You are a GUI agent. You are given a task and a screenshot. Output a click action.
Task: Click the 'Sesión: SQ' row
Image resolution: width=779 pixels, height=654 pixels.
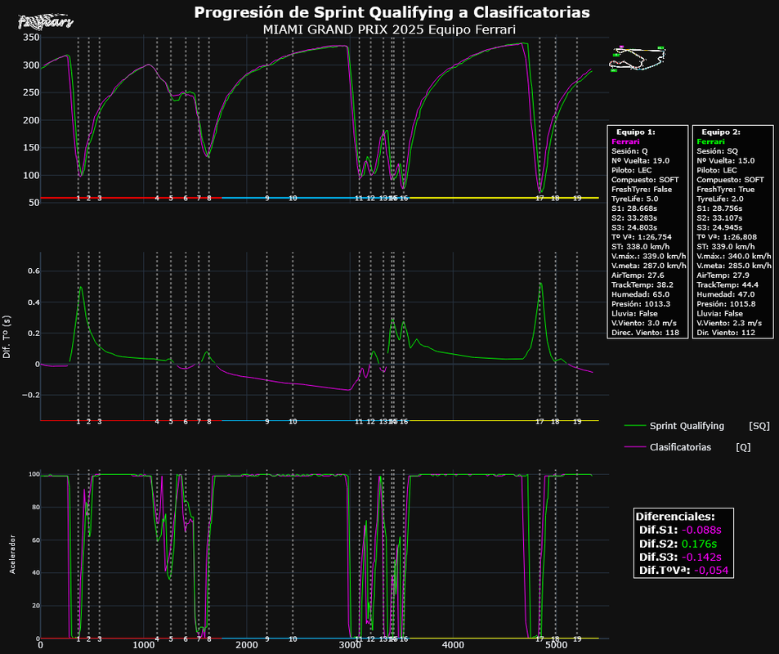[717, 151]
